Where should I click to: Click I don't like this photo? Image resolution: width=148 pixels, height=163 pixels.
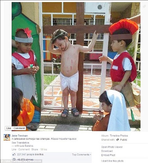point(112,161)
